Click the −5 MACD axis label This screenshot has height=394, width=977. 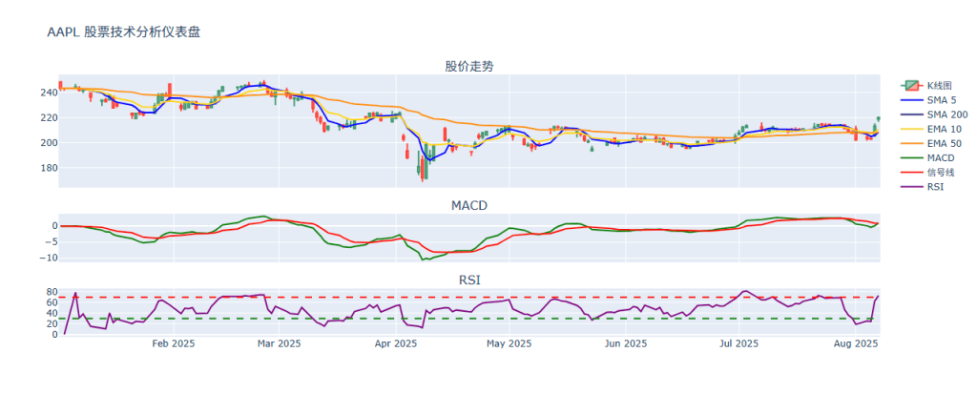click(50, 242)
